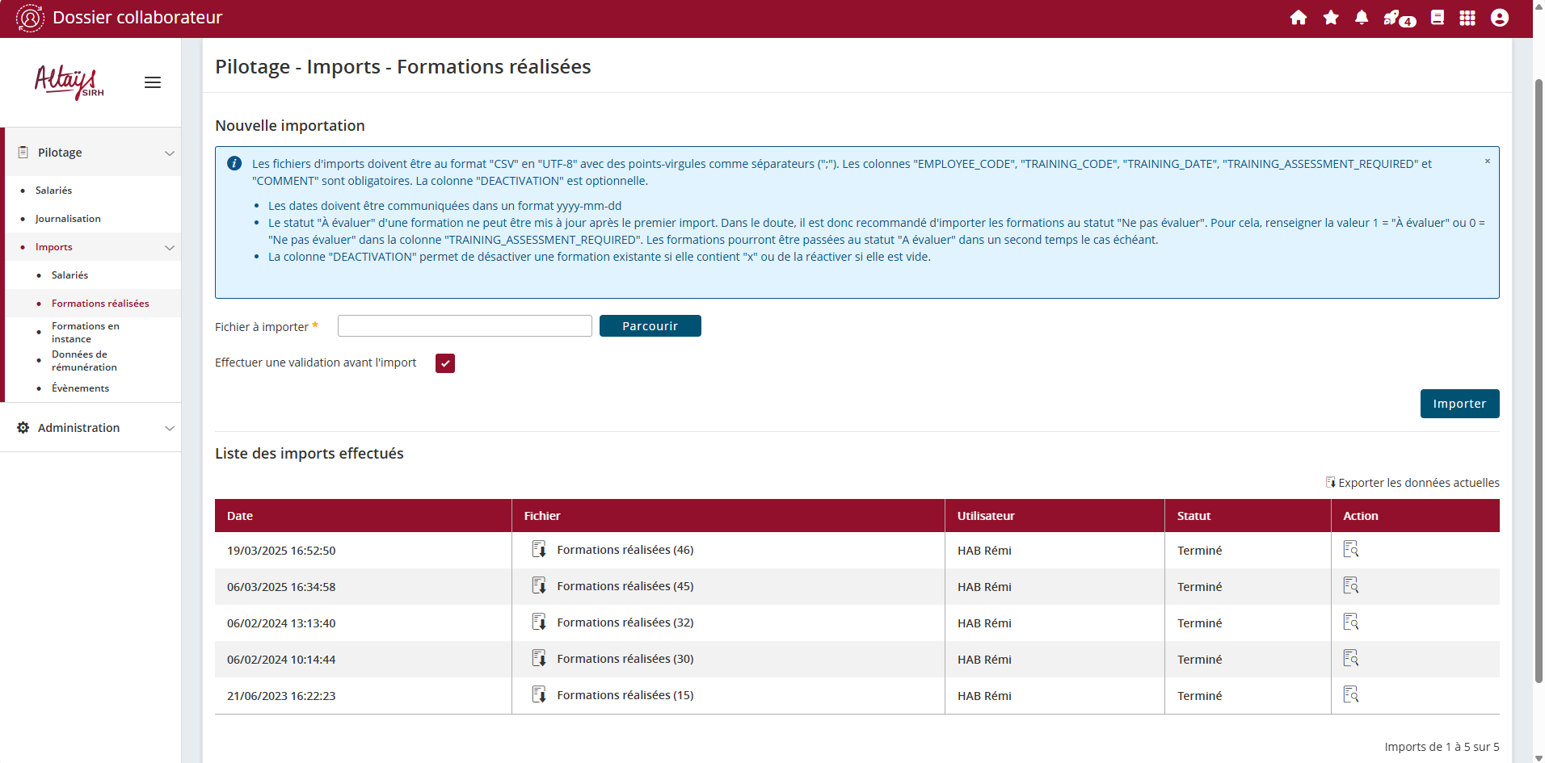Viewport: 1545px width, 763px height.
Task: Close the blue information banner
Action: tap(1487, 161)
